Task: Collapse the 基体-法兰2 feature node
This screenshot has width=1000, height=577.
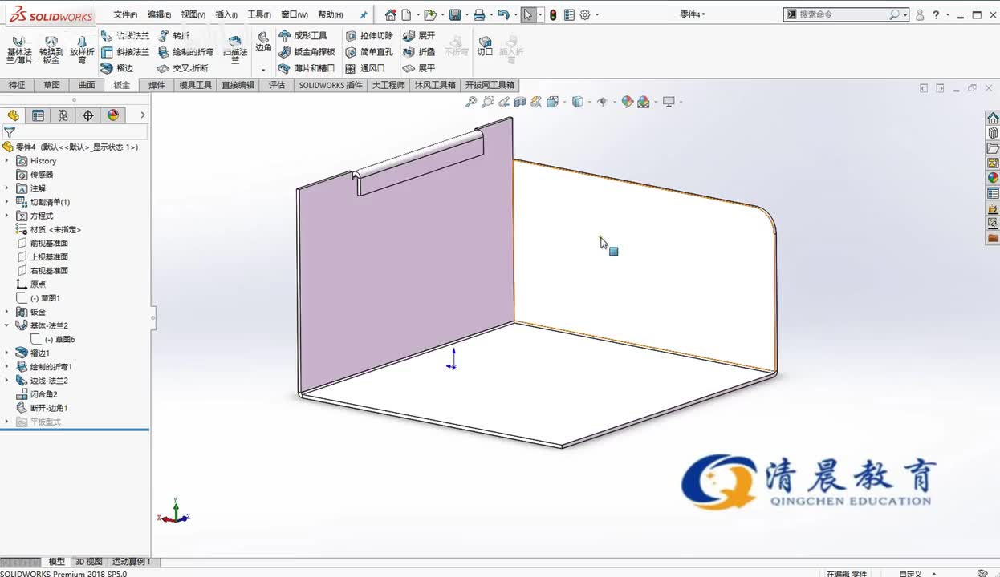Action: pos(6,325)
